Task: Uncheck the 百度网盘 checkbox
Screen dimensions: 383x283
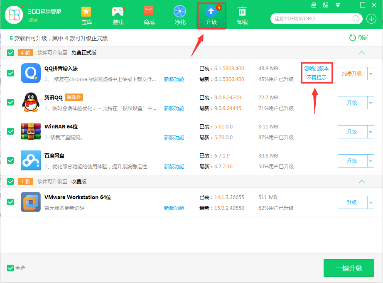Action: 10,160
